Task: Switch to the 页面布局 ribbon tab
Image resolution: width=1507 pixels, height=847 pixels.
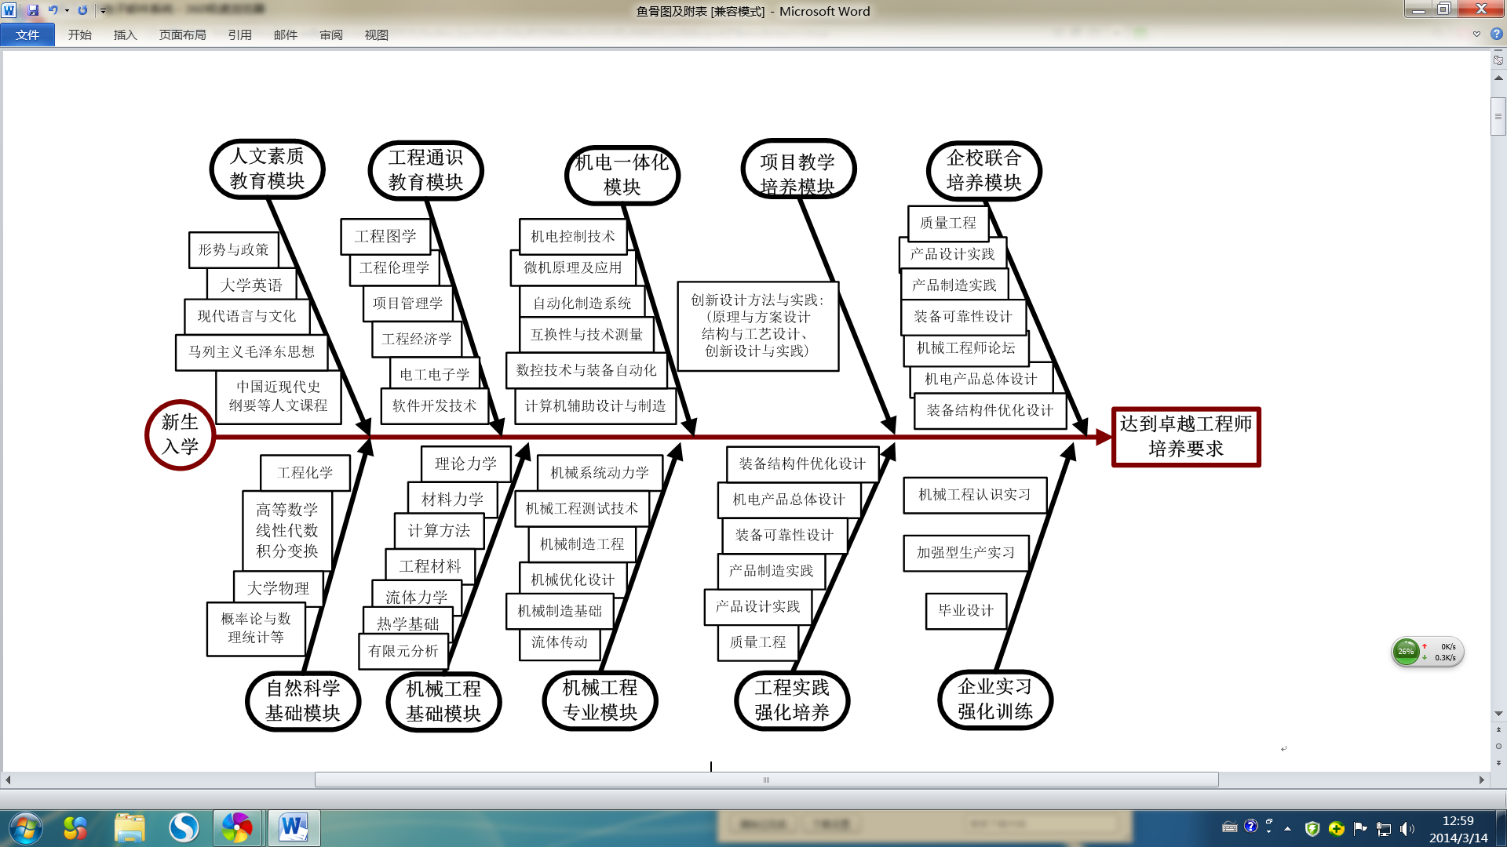Action: tap(182, 35)
